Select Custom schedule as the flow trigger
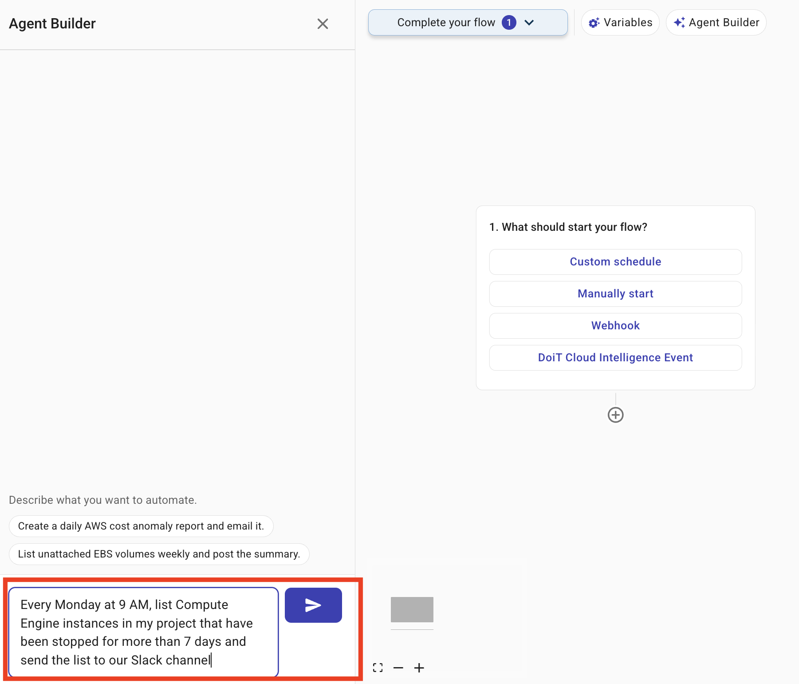The image size is (799, 684). pyautogui.click(x=615, y=261)
